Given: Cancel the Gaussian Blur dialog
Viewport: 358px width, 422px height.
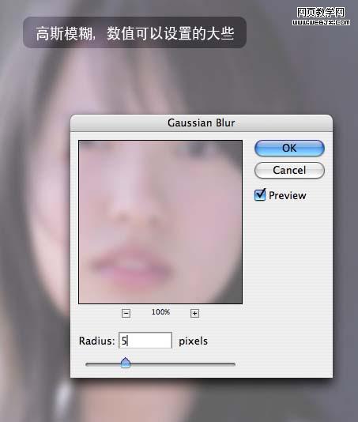Looking at the screenshot, I should pyautogui.click(x=289, y=170).
